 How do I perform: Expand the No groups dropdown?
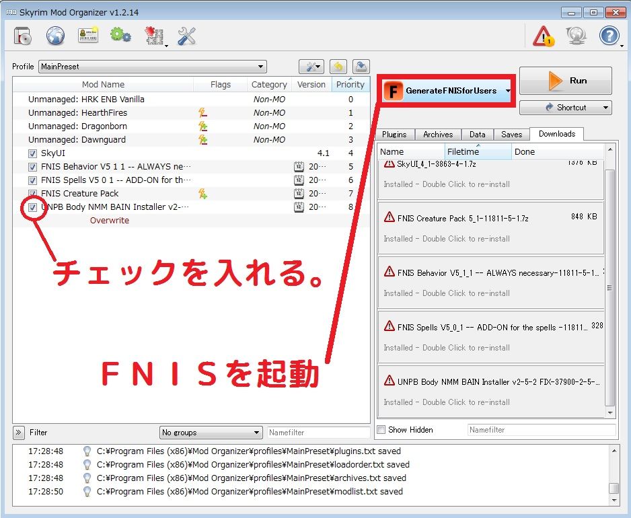211,433
